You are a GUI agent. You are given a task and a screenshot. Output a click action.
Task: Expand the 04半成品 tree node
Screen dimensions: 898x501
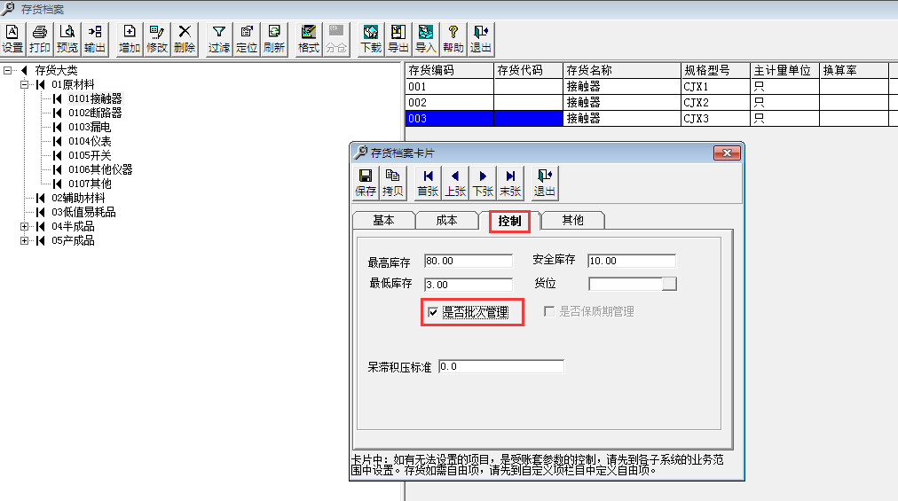pyautogui.click(x=25, y=227)
